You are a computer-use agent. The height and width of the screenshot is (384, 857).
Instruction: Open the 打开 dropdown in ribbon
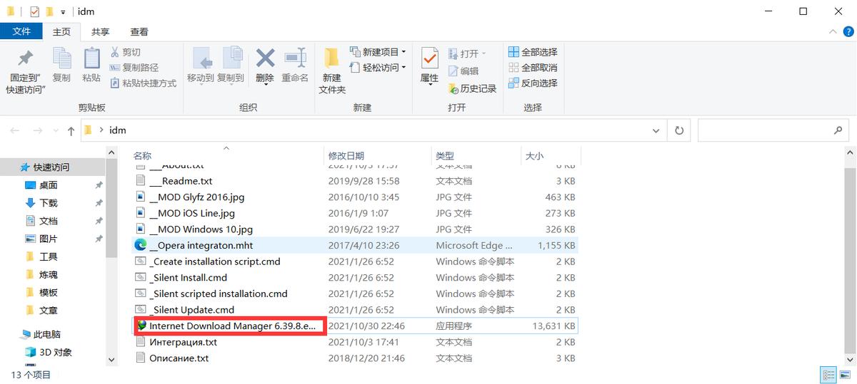click(467, 53)
